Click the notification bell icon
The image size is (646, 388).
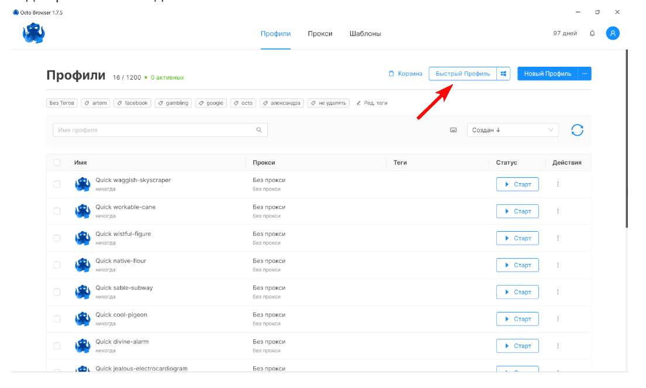click(x=592, y=33)
